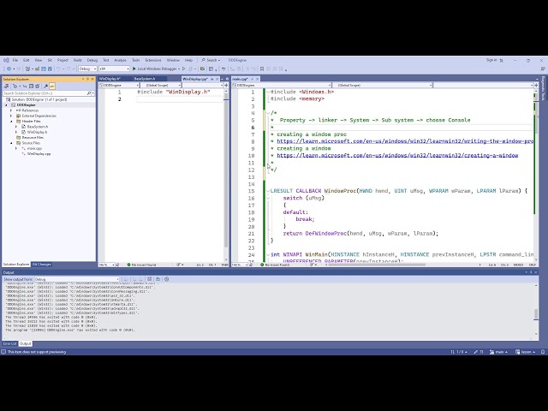
Task: Expand External Dependencies node
Action: point(11,116)
